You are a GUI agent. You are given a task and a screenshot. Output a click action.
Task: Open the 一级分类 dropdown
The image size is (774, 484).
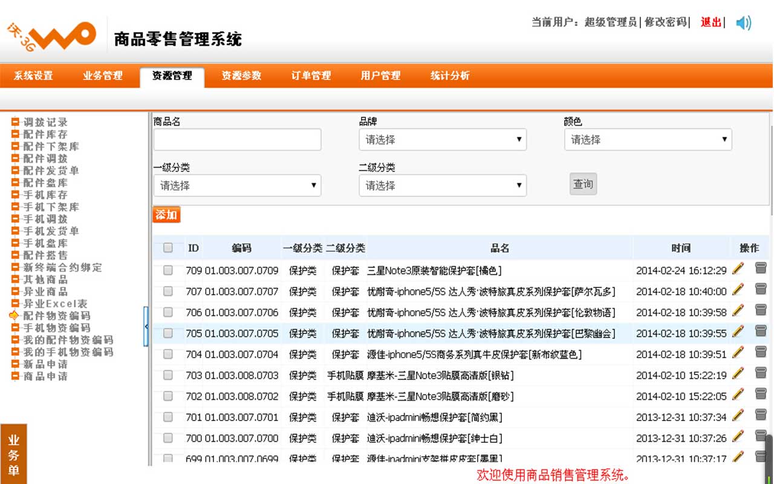[237, 186]
